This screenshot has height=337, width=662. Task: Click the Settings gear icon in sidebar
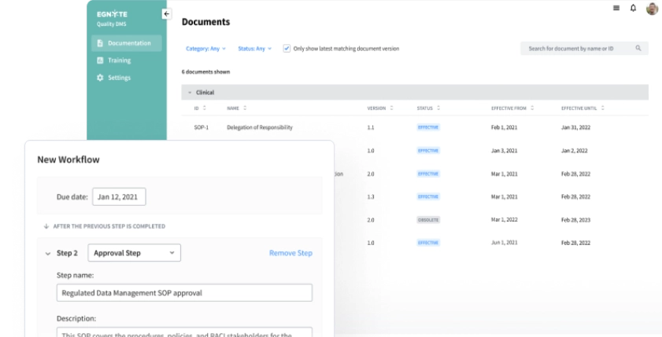coord(100,78)
